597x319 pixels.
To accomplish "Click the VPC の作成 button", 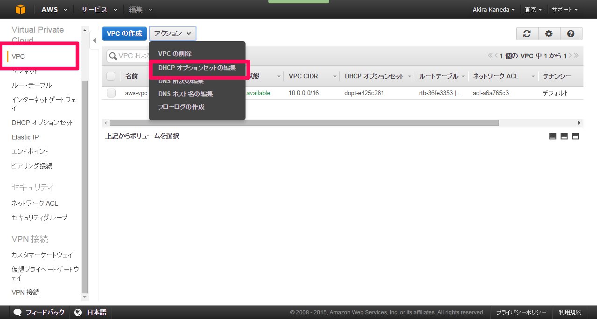I will [x=125, y=34].
